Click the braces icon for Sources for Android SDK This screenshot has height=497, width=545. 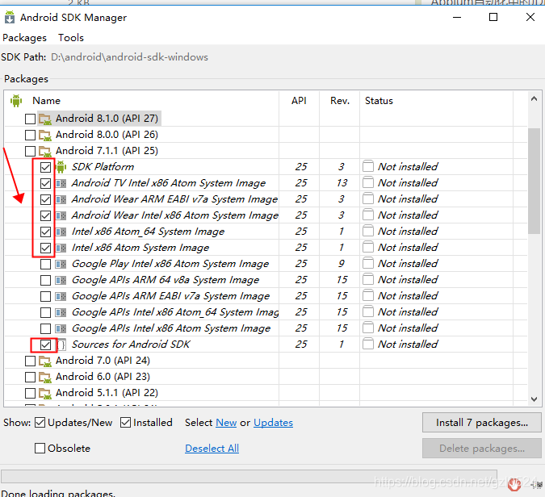[61, 345]
